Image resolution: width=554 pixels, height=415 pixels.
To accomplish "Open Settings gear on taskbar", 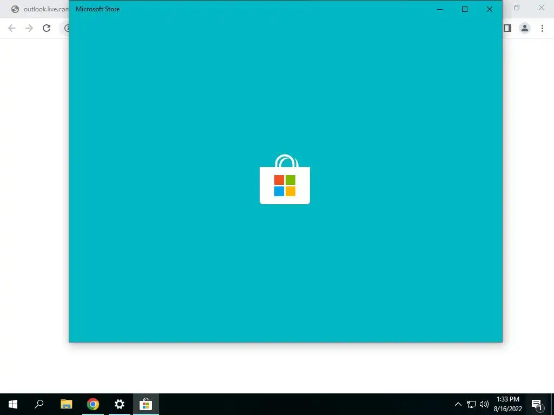I will pyautogui.click(x=120, y=404).
